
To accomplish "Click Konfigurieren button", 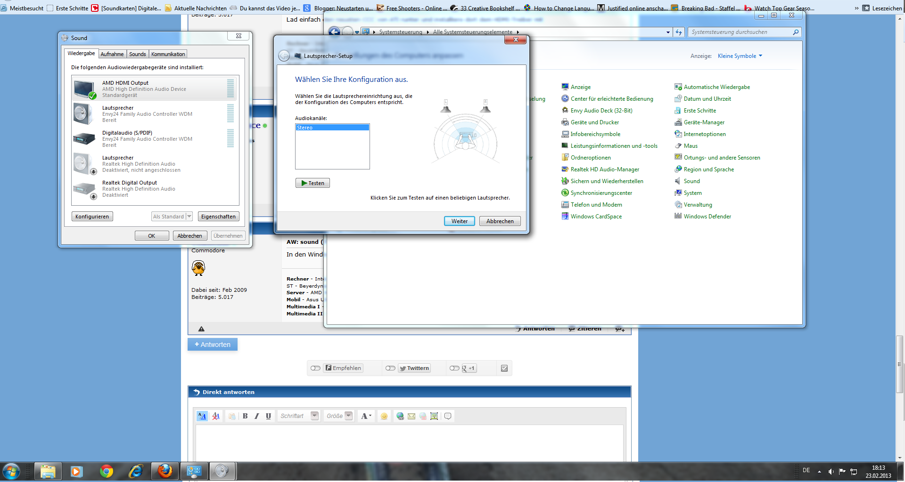I will tap(92, 217).
